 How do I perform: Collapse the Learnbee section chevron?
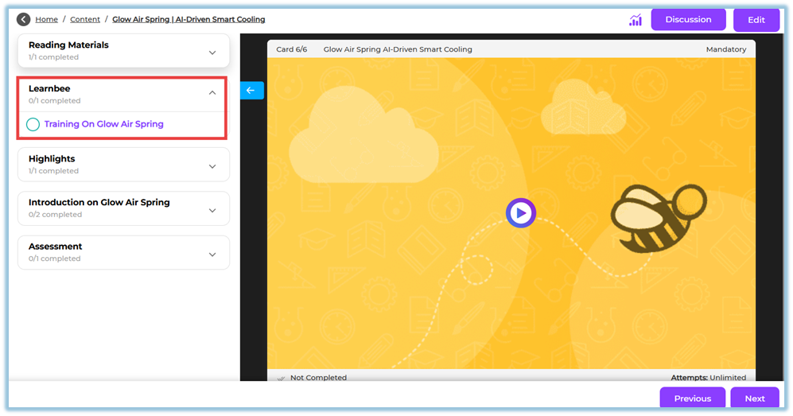tap(212, 93)
